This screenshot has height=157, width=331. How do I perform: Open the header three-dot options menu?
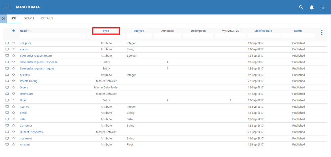[x=323, y=7]
